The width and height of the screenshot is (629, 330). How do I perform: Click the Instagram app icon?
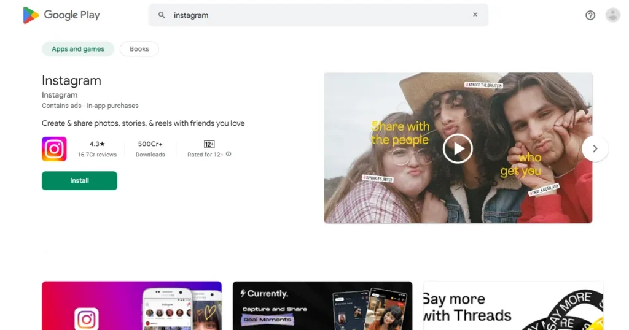point(54,149)
